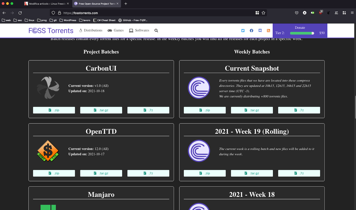
Task: Open the Discord icon next to Facebook
Action: point(260,30)
